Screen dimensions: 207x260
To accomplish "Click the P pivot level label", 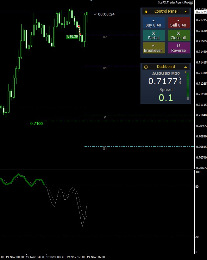I will [105, 117].
